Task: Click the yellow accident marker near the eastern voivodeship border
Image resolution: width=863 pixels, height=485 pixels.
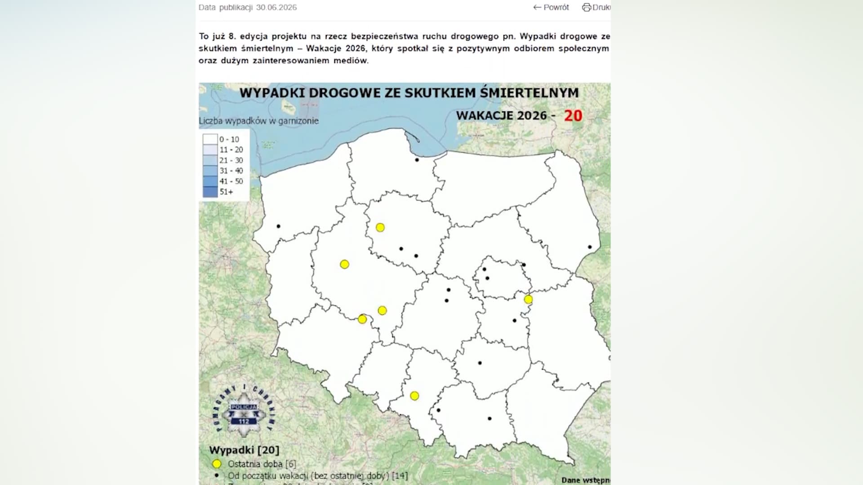Action: click(528, 299)
